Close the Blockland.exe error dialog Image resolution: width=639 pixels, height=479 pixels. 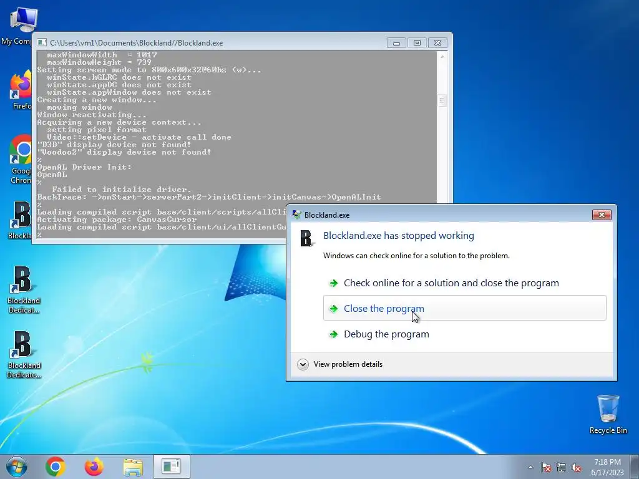tap(602, 215)
